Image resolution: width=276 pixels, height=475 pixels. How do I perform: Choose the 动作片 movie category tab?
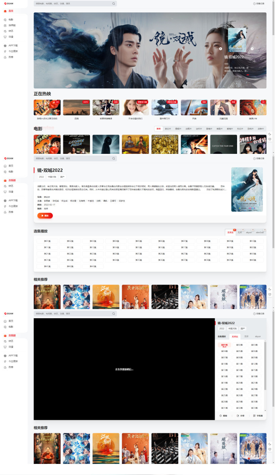tap(199, 129)
